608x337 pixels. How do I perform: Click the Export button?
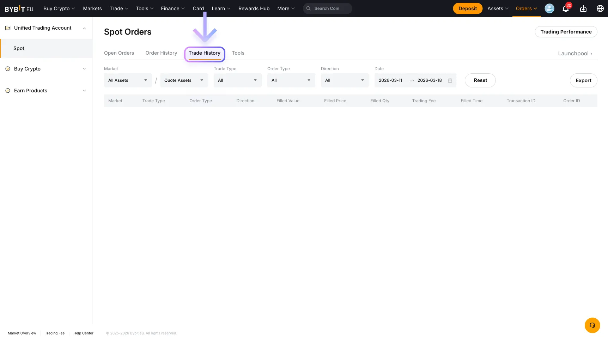pos(583,80)
